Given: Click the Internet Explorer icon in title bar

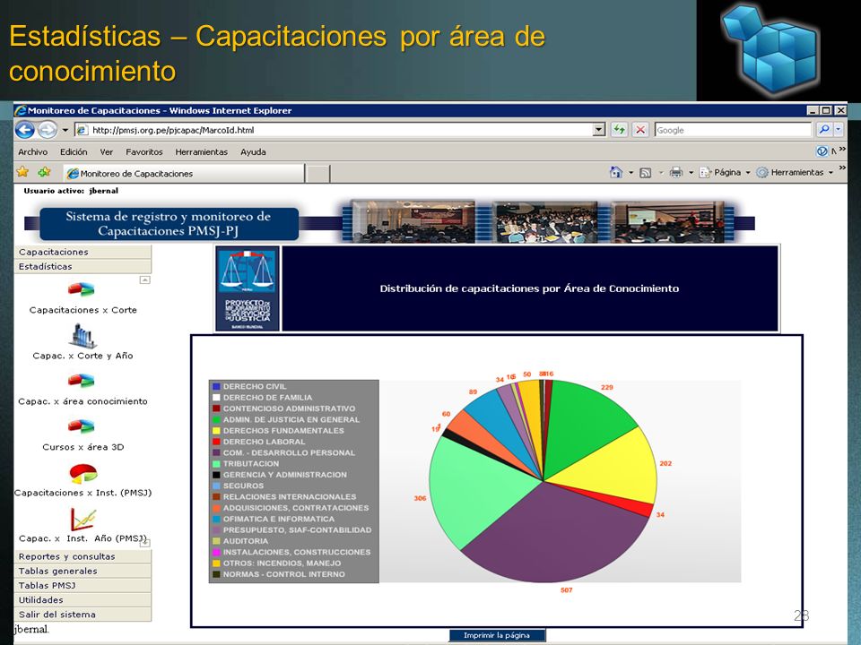Looking at the screenshot, I should (x=21, y=110).
